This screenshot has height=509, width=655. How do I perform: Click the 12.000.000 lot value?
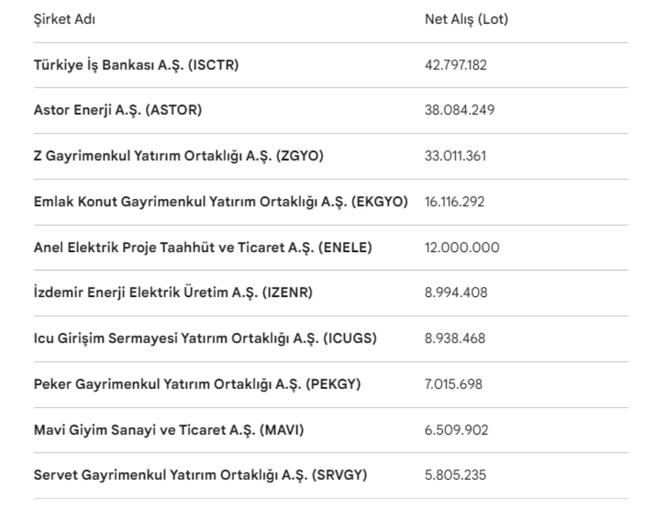(x=462, y=248)
